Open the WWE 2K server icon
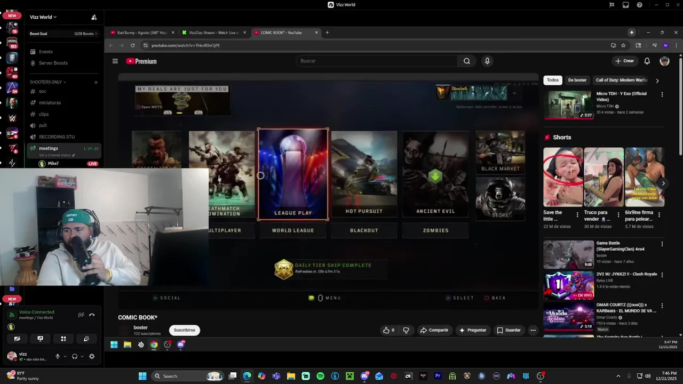The image size is (683, 384). click(x=12, y=133)
